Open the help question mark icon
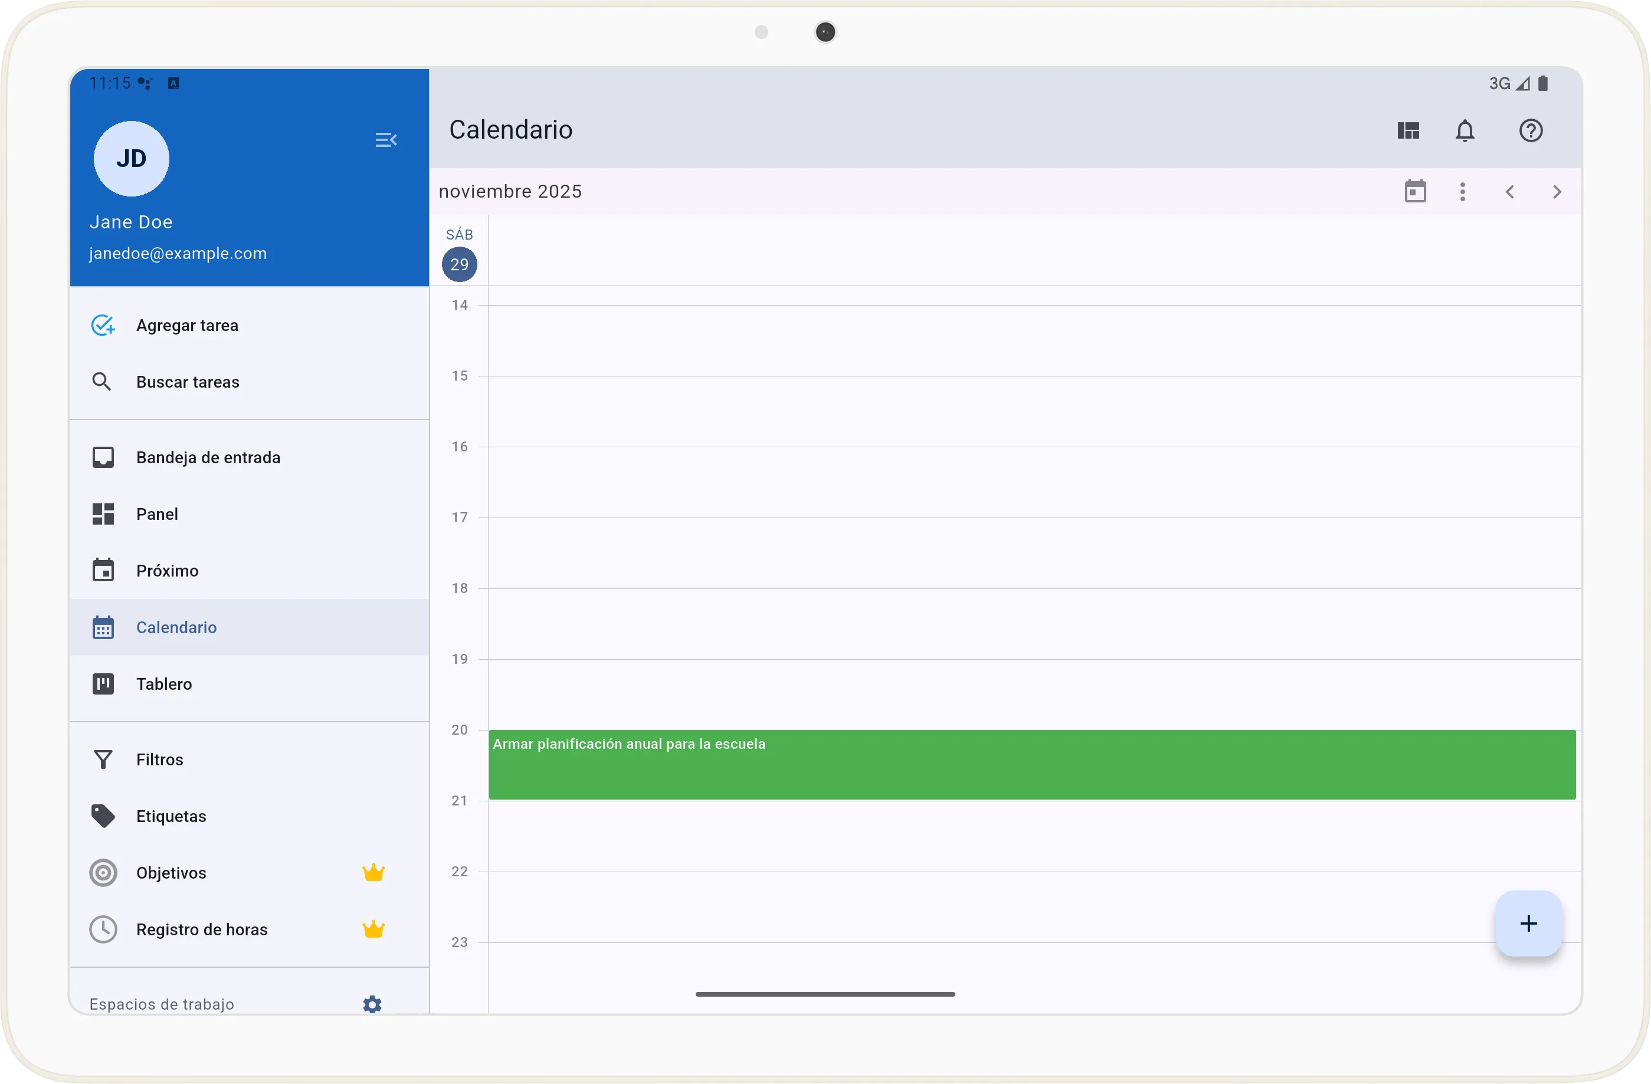 pyautogui.click(x=1530, y=130)
